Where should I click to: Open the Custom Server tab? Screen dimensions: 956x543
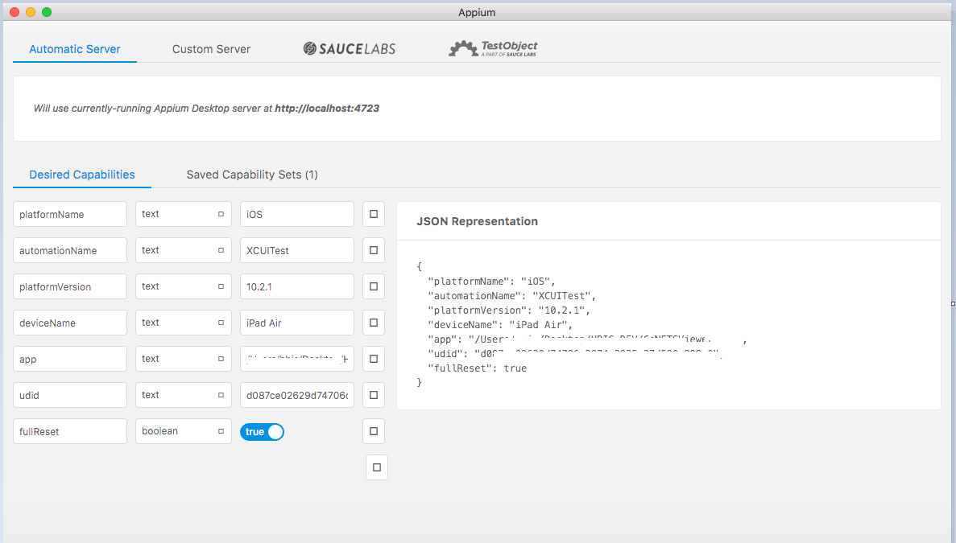[x=211, y=49]
